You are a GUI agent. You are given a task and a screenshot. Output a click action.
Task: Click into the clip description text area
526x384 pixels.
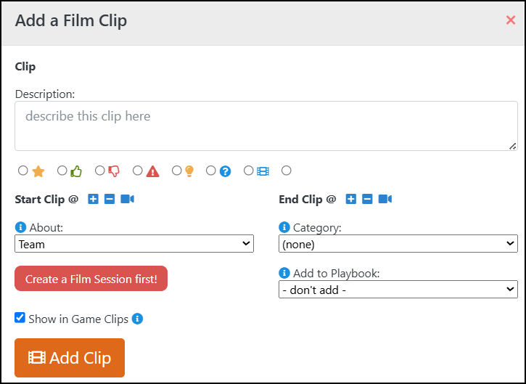pyautogui.click(x=266, y=126)
